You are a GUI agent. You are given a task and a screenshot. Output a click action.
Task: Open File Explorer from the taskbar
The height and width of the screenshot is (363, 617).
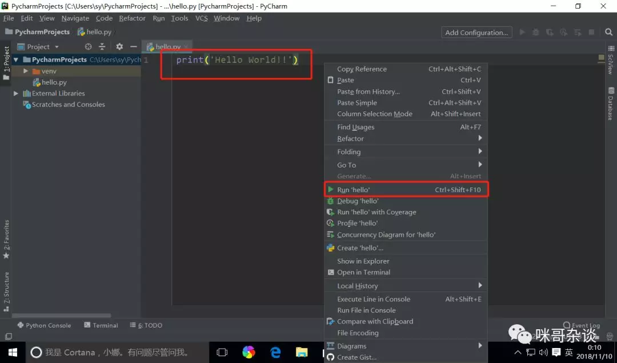click(x=302, y=352)
